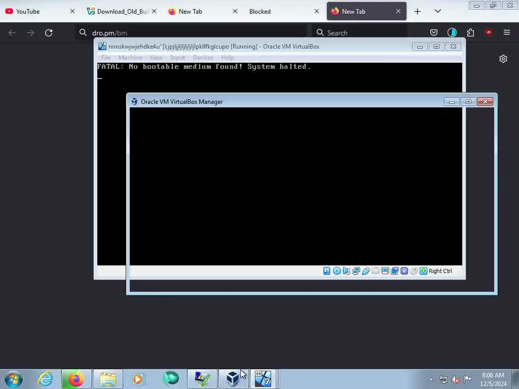519x389 pixels.
Task: Focus the Firefox Search box
Action: (x=359, y=33)
